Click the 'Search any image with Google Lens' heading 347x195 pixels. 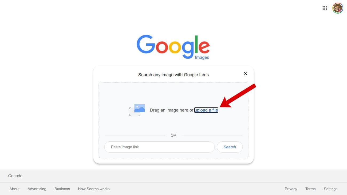point(173,75)
